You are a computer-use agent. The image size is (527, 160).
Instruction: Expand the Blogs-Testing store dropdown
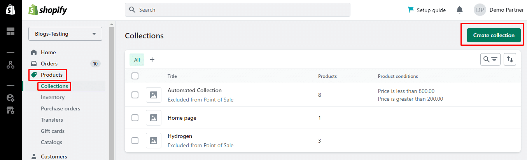[x=65, y=34]
